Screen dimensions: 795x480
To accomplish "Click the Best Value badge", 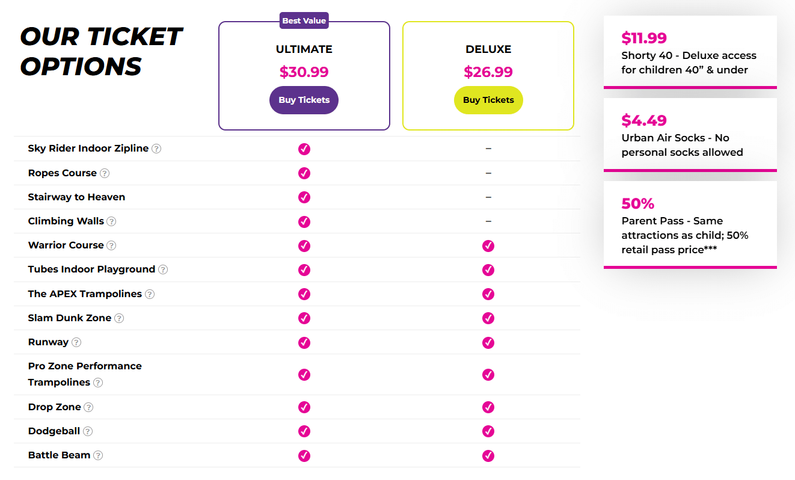I will [304, 20].
